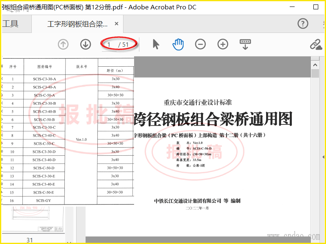Click the Ver.1.0 version cell
Image resolution: width=326 pixels, height=244 pixels.
[x=81, y=139]
